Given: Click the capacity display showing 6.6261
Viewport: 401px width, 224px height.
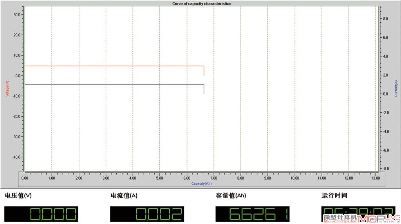Looking at the screenshot, I should point(253,214).
